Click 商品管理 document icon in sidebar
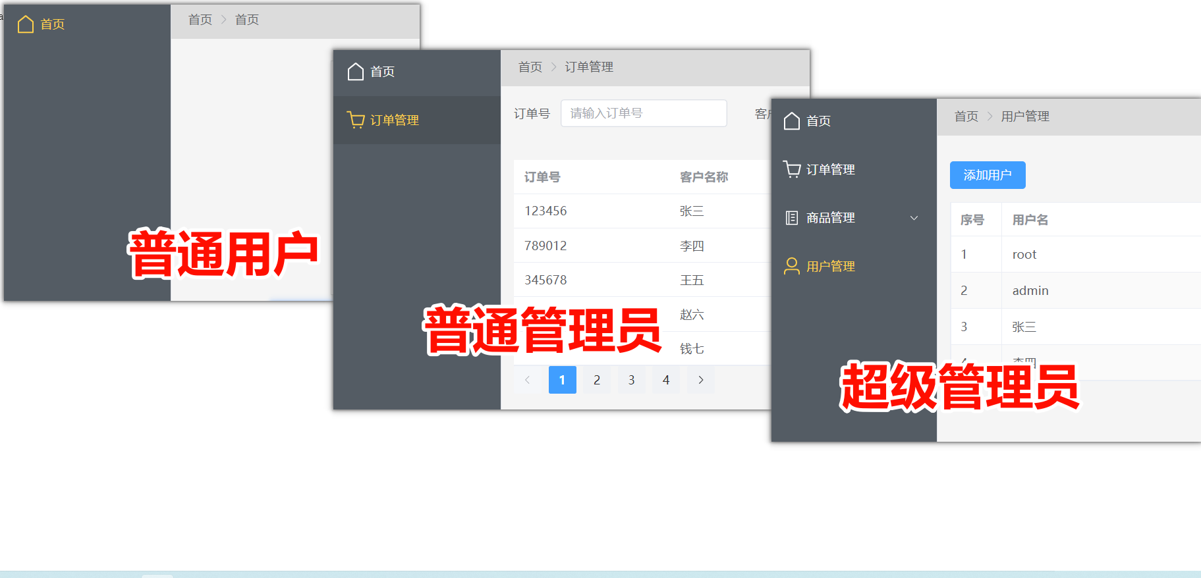 [x=792, y=218]
